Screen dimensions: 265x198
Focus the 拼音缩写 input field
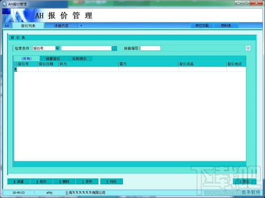[151, 48]
